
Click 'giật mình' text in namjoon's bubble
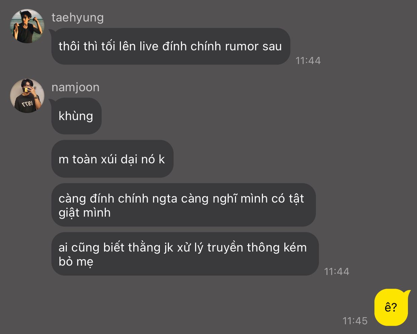85,213
